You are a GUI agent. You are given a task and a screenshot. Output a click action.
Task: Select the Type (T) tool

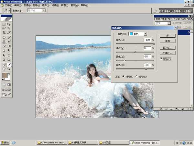point(9,55)
